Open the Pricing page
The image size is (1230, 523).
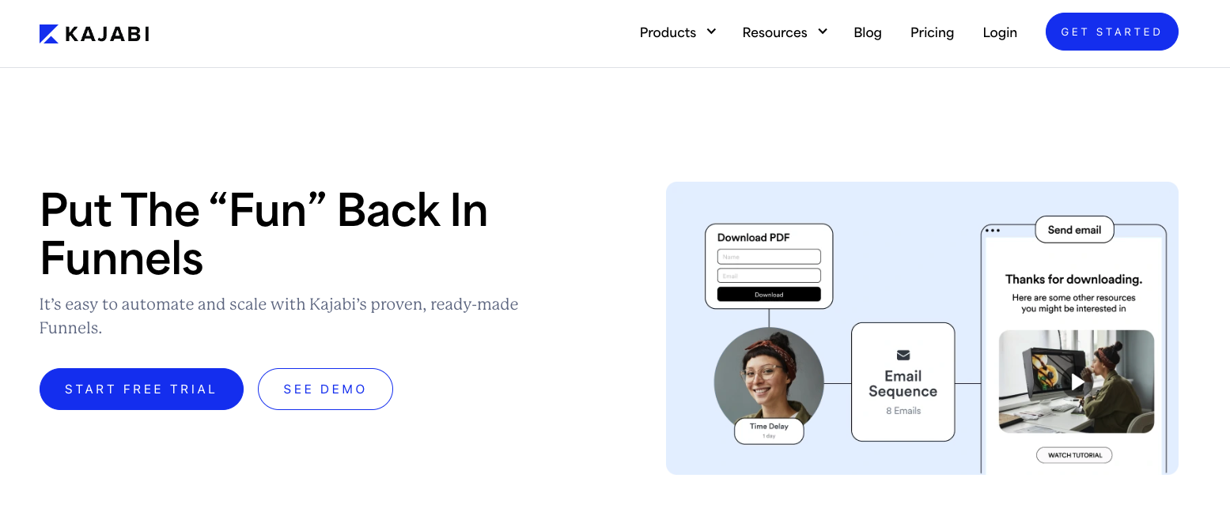click(932, 32)
